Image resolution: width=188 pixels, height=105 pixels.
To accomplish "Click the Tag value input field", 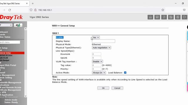I will [97, 65].
